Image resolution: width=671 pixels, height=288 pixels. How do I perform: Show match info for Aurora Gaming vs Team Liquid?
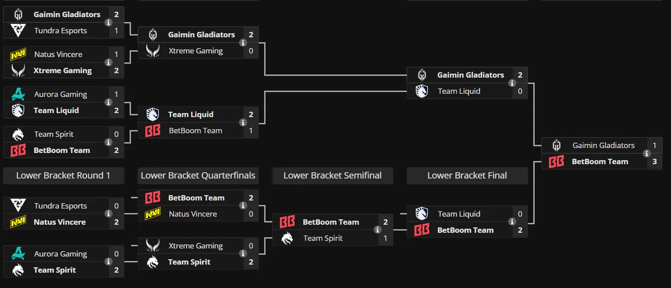[x=109, y=102]
